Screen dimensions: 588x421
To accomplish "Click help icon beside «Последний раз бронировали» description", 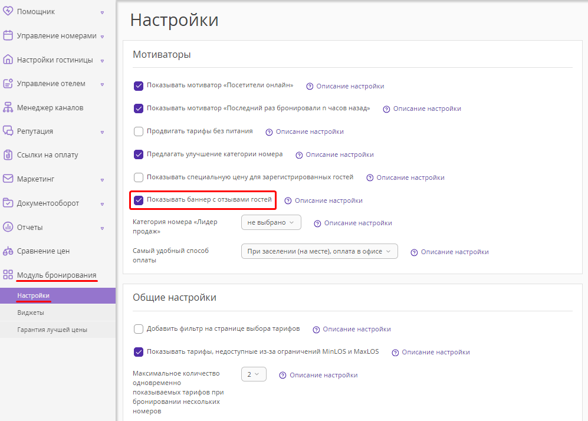I will [386, 109].
